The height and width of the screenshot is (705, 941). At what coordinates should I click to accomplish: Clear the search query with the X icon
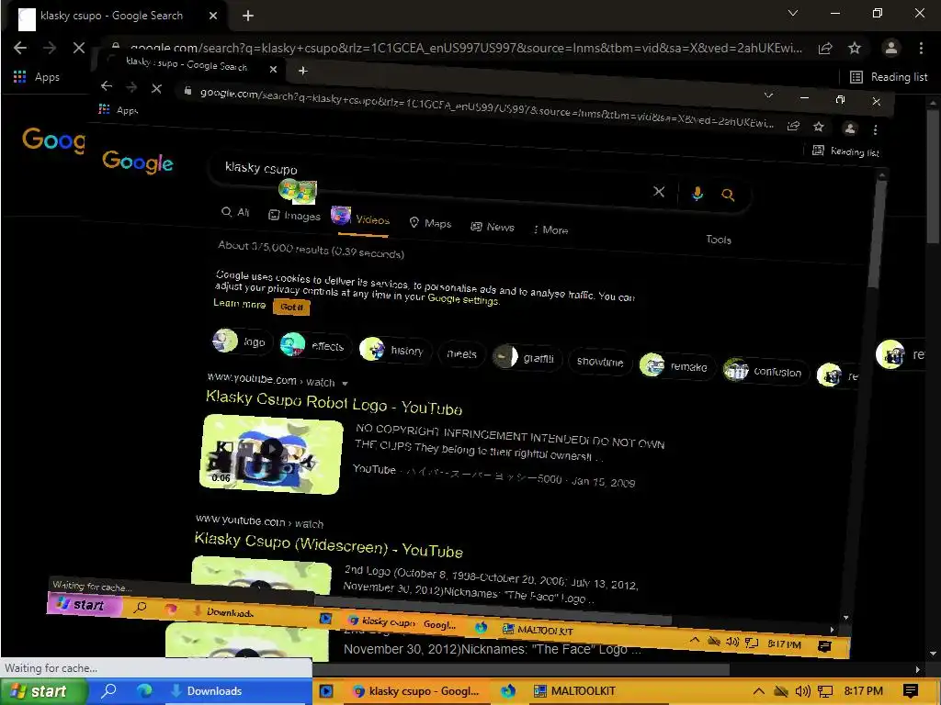tap(659, 192)
